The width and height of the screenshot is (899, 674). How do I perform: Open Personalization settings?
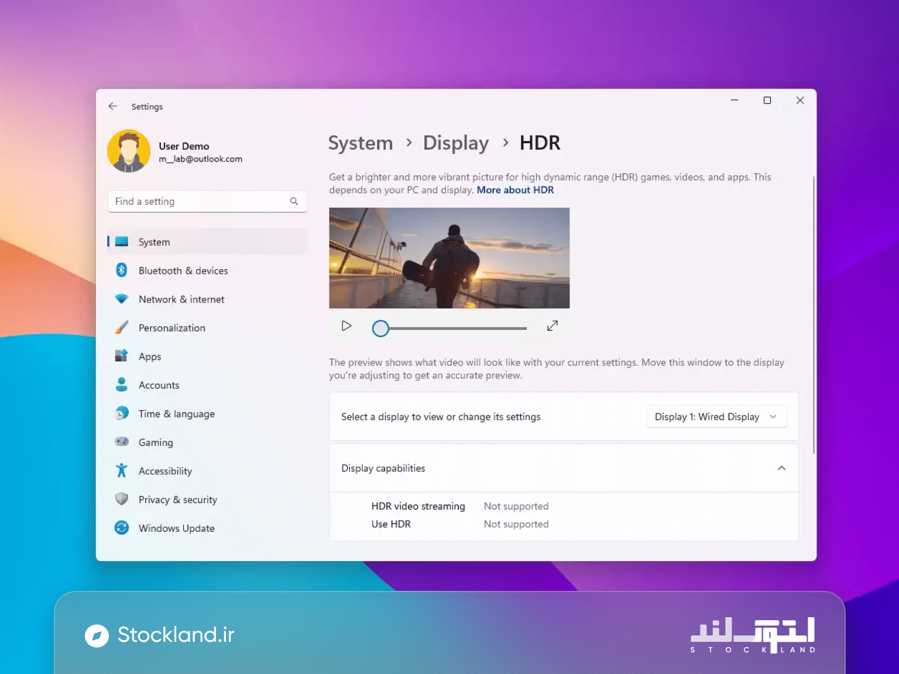coord(207,328)
